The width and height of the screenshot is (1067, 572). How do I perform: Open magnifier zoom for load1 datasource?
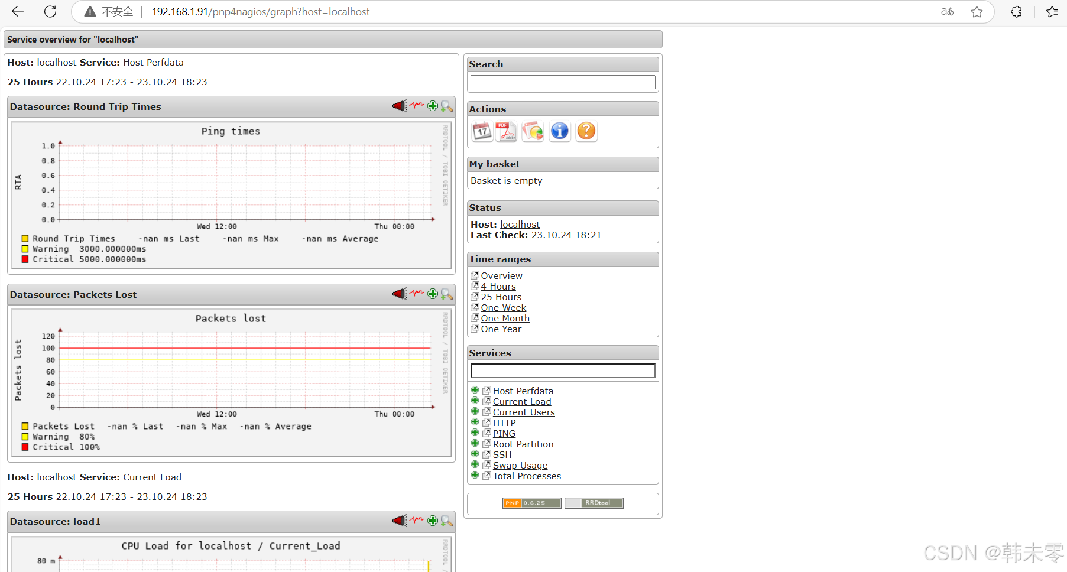[446, 521]
